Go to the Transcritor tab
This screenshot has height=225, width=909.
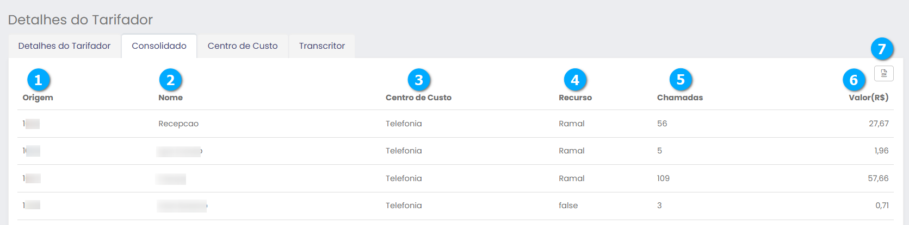(x=321, y=46)
